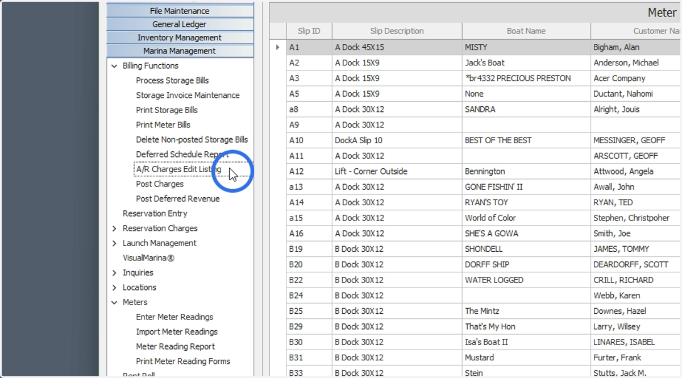Expand the Inquiries tree node
The width and height of the screenshot is (682, 378).
click(x=115, y=273)
